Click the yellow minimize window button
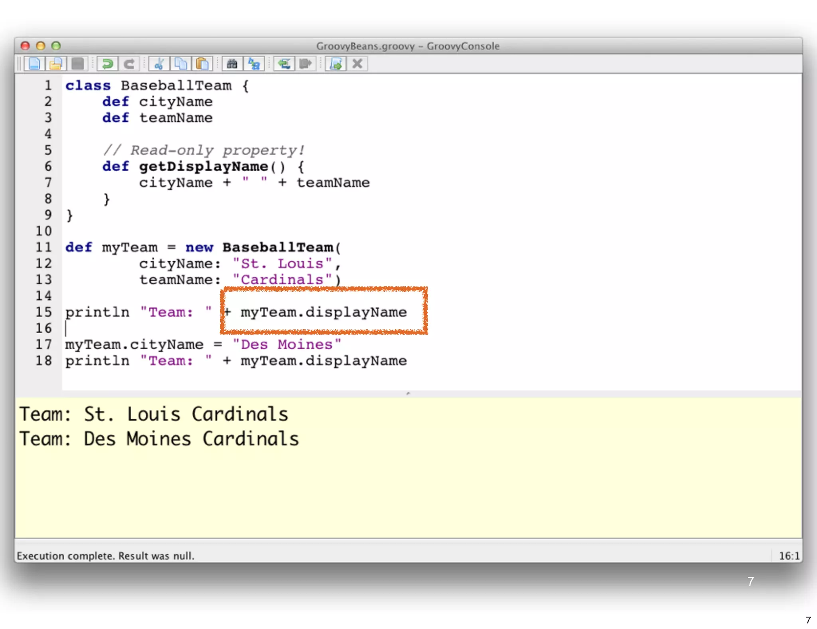This screenshot has height=629, width=817. click(41, 46)
